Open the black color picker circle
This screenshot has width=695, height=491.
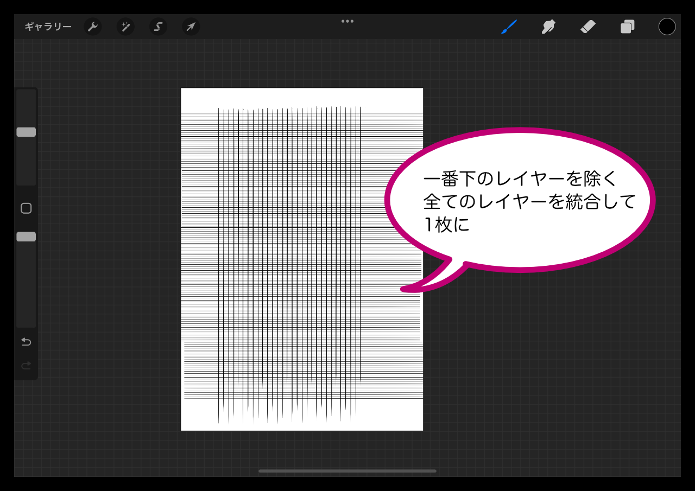pos(667,27)
